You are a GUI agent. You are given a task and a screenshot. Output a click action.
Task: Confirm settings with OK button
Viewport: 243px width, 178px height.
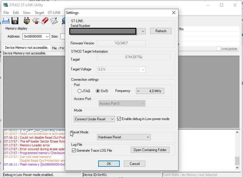(109, 164)
